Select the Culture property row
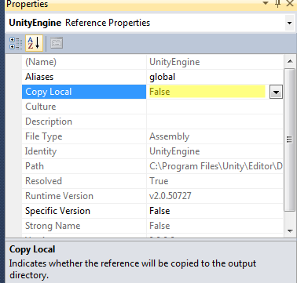This screenshot has height=283, width=297. tap(152, 107)
